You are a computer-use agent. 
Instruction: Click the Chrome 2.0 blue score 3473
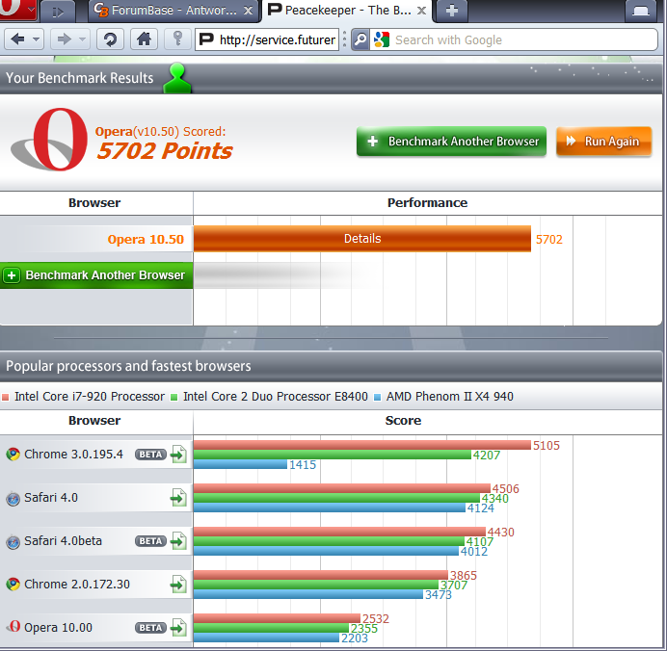click(439, 594)
